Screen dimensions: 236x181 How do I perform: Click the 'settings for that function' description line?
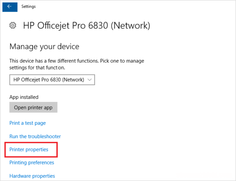point(37,67)
